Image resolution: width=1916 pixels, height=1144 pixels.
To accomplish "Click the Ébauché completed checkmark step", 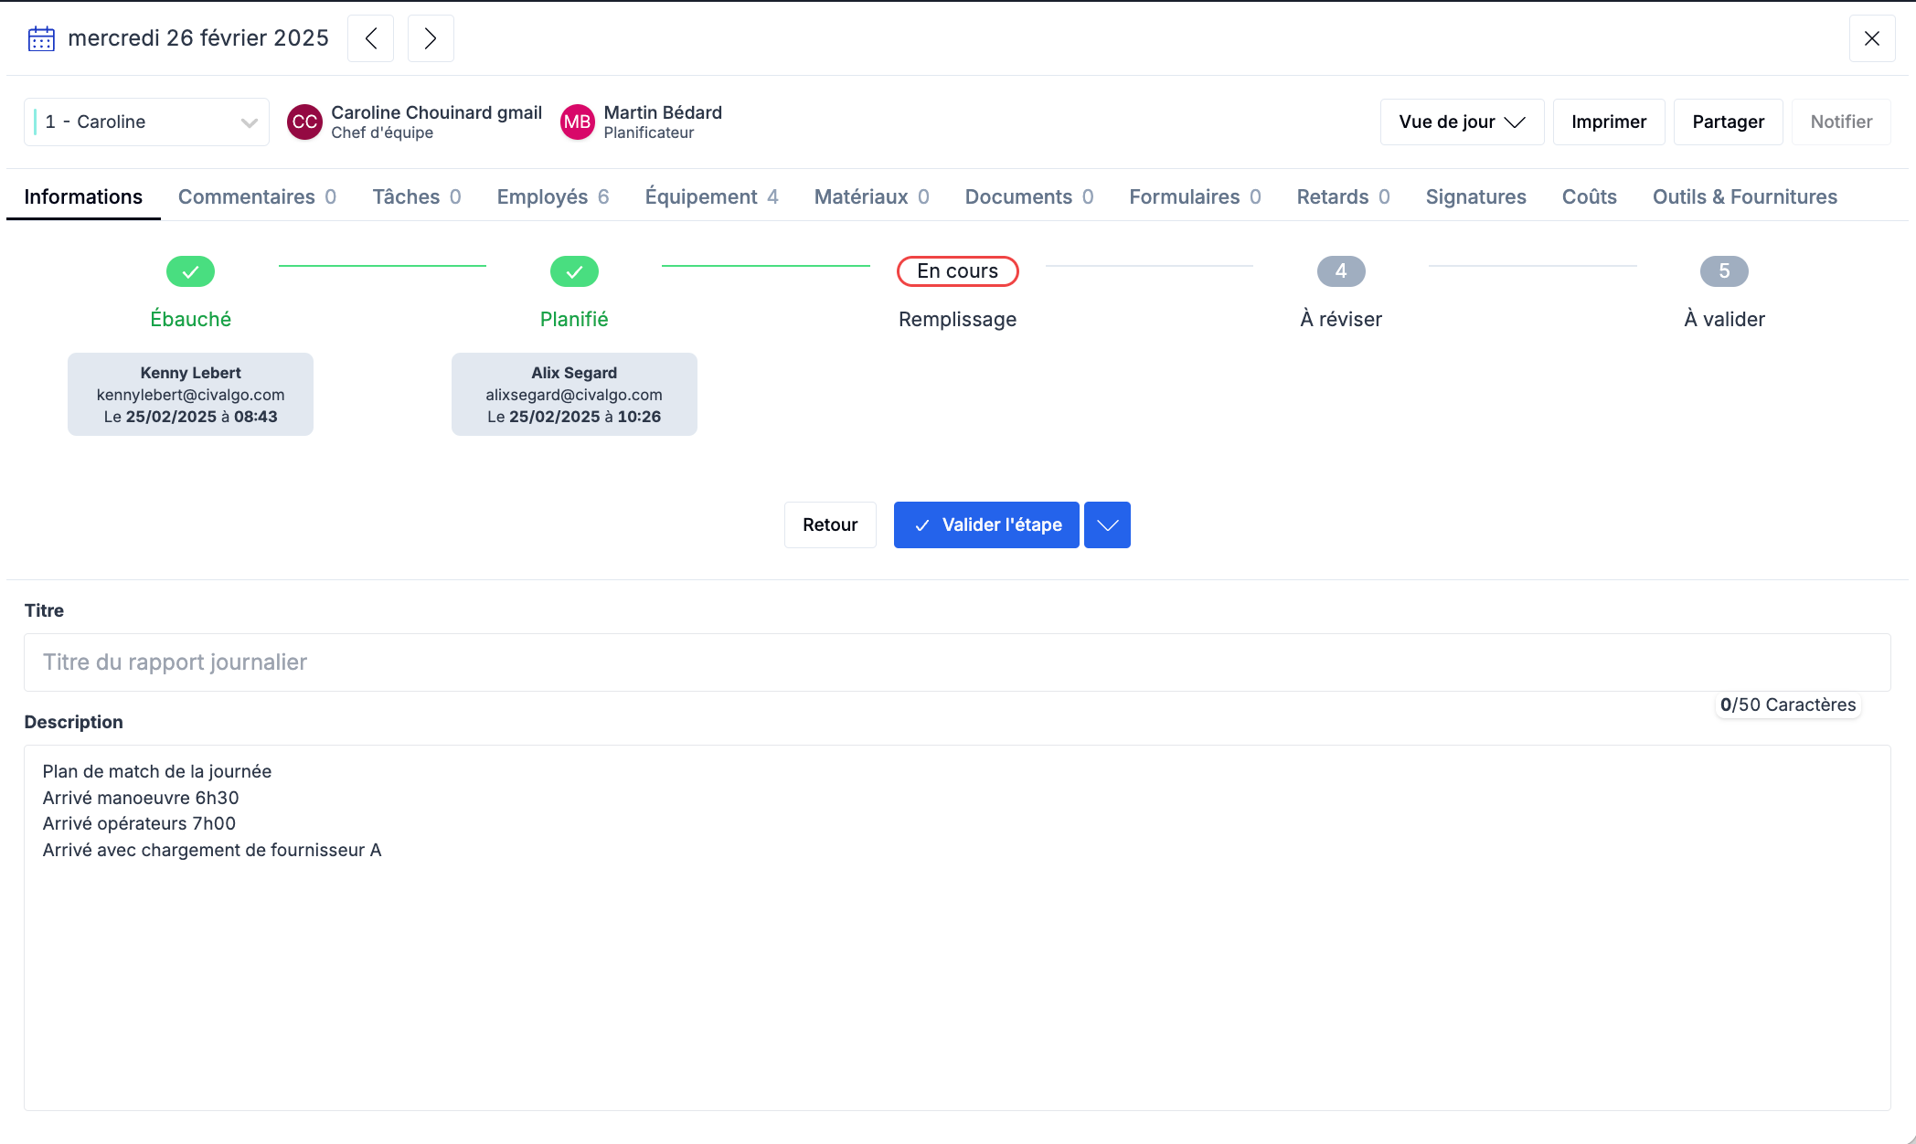I will click(x=190, y=271).
